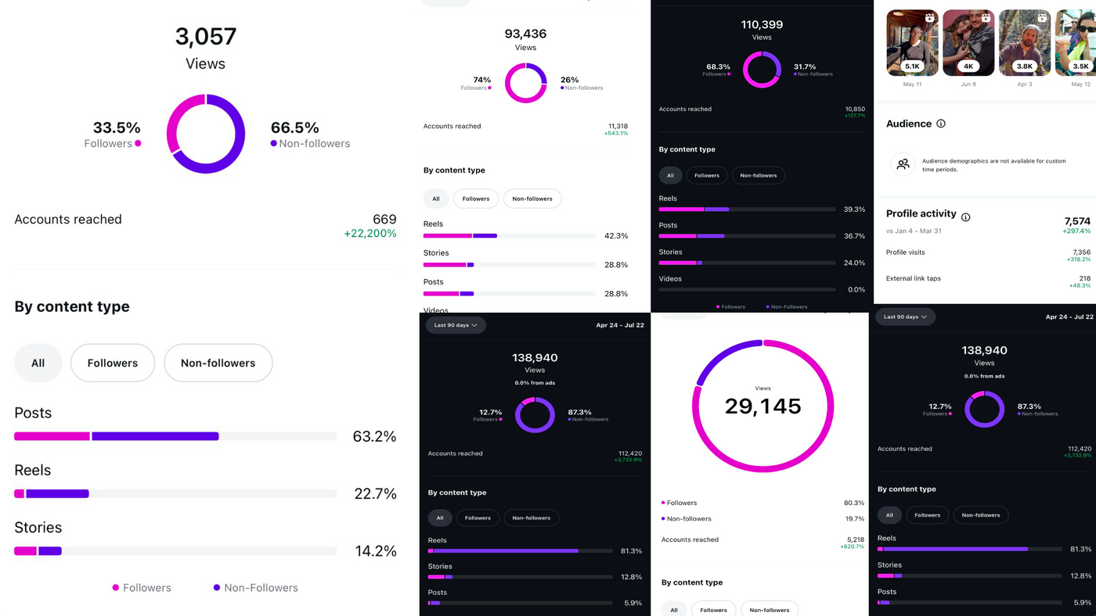The image size is (1096, 616).
Task: Open the May 11 reel thumbnail
Action: pyautogui.click(x=912, y=43)
